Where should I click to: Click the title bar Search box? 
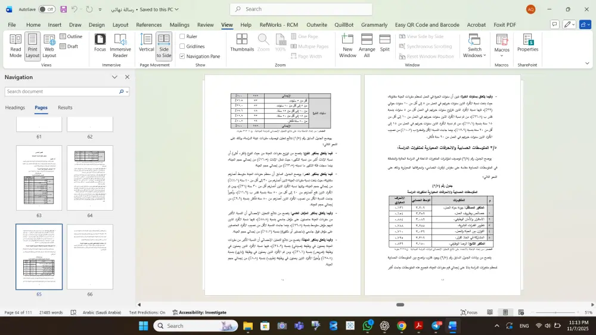click(x=301, y=9)
